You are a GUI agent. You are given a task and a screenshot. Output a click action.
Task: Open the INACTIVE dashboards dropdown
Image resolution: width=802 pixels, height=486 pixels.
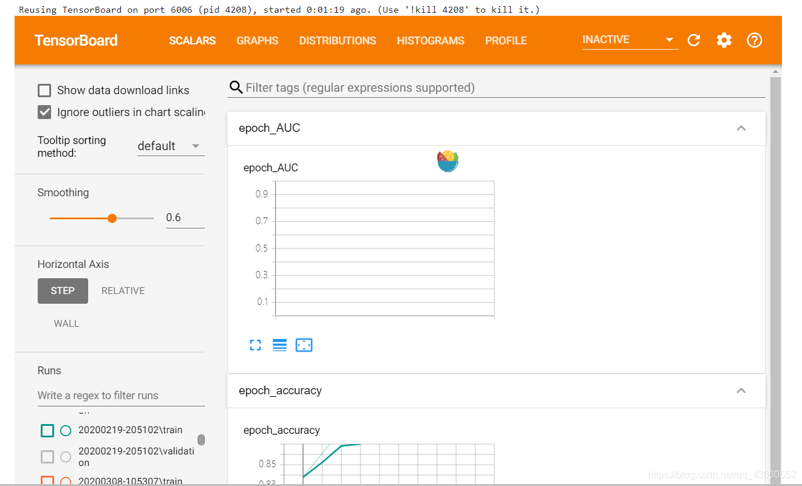tap(630, 40)
